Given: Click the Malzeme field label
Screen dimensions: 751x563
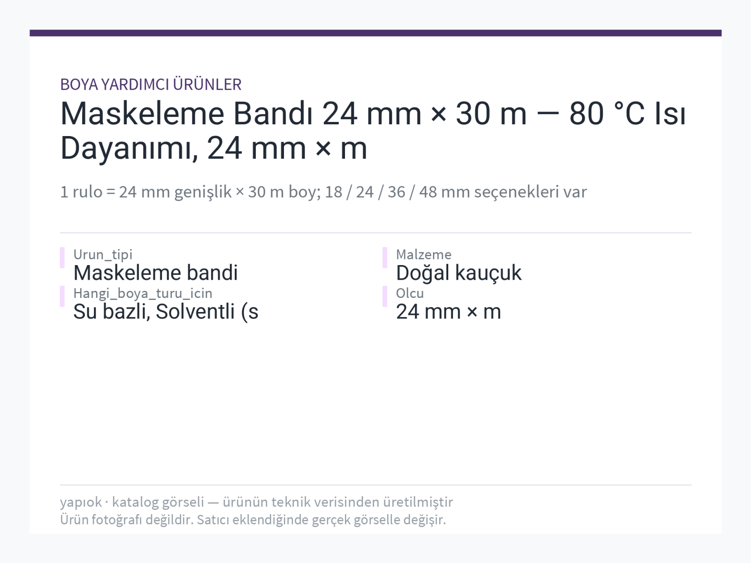Looking at the screenshot, I should [423, 255].
